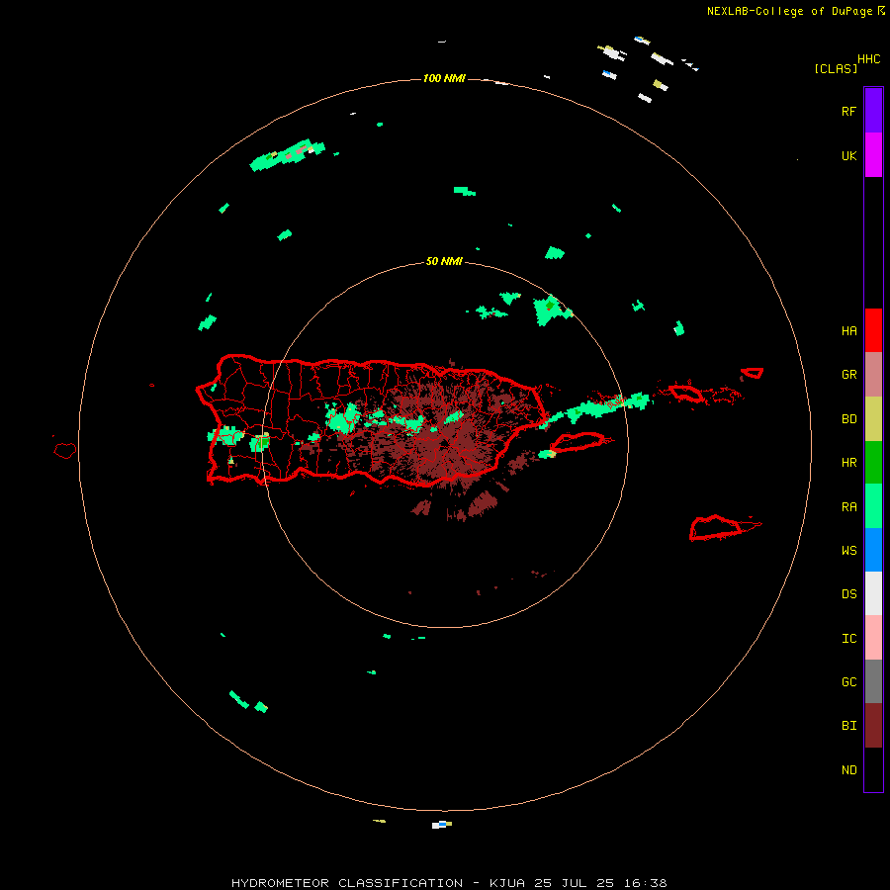Screen dimensions: 890x890
Task: Click the BI brown legend swatch
Action: [x=873, y=726]
